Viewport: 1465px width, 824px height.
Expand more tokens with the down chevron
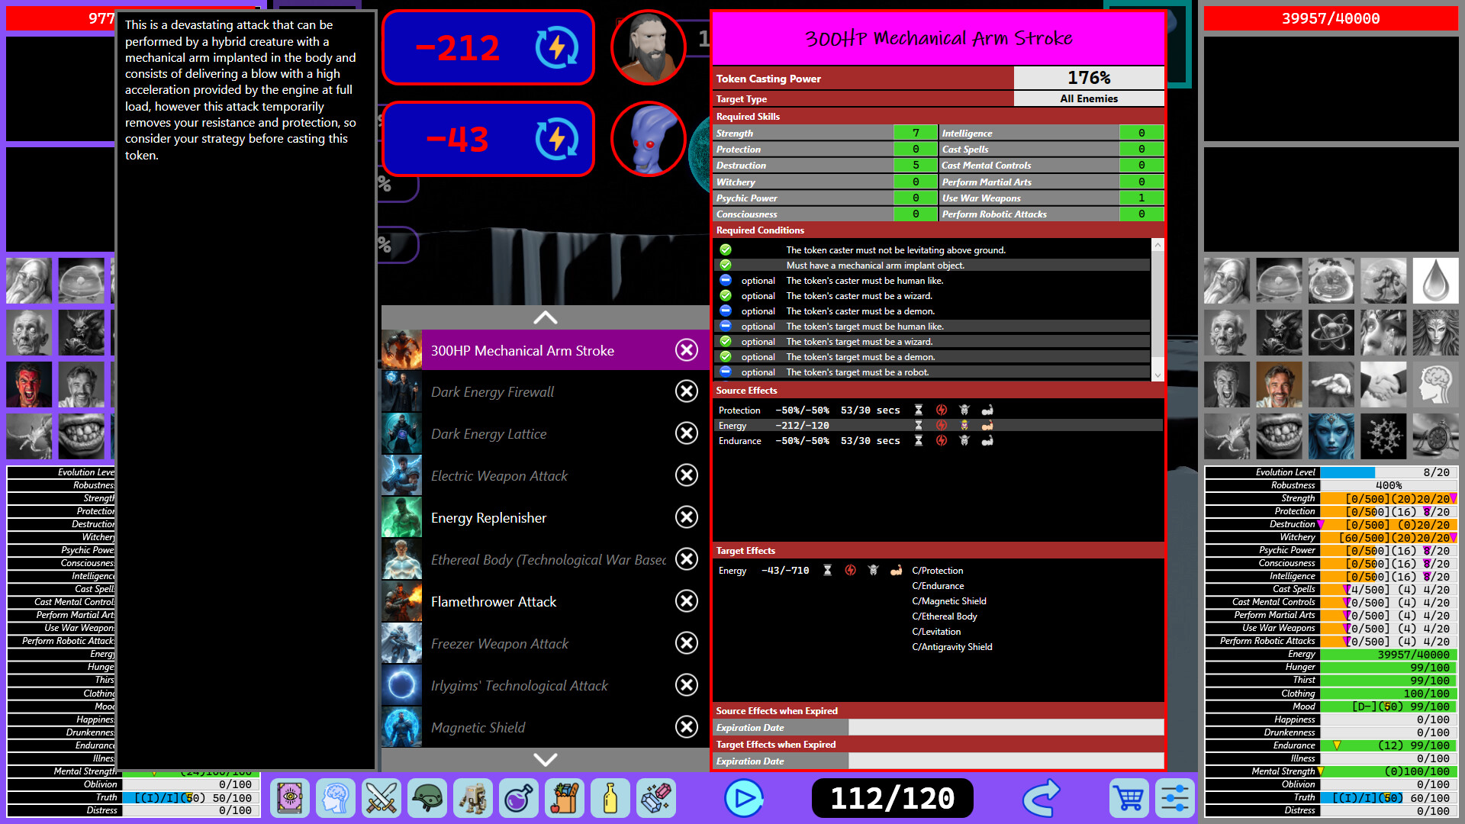544,759
